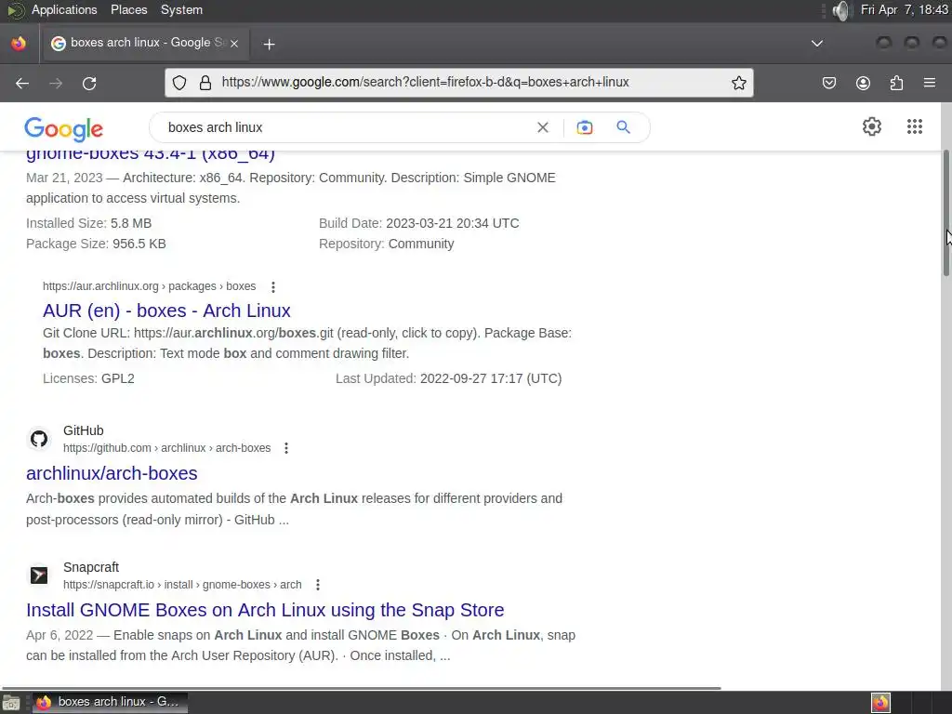The width and height of the screenshot is (952, 714).
Task: Click 'Licenses: GPL2' text
Action: point(88,379)
